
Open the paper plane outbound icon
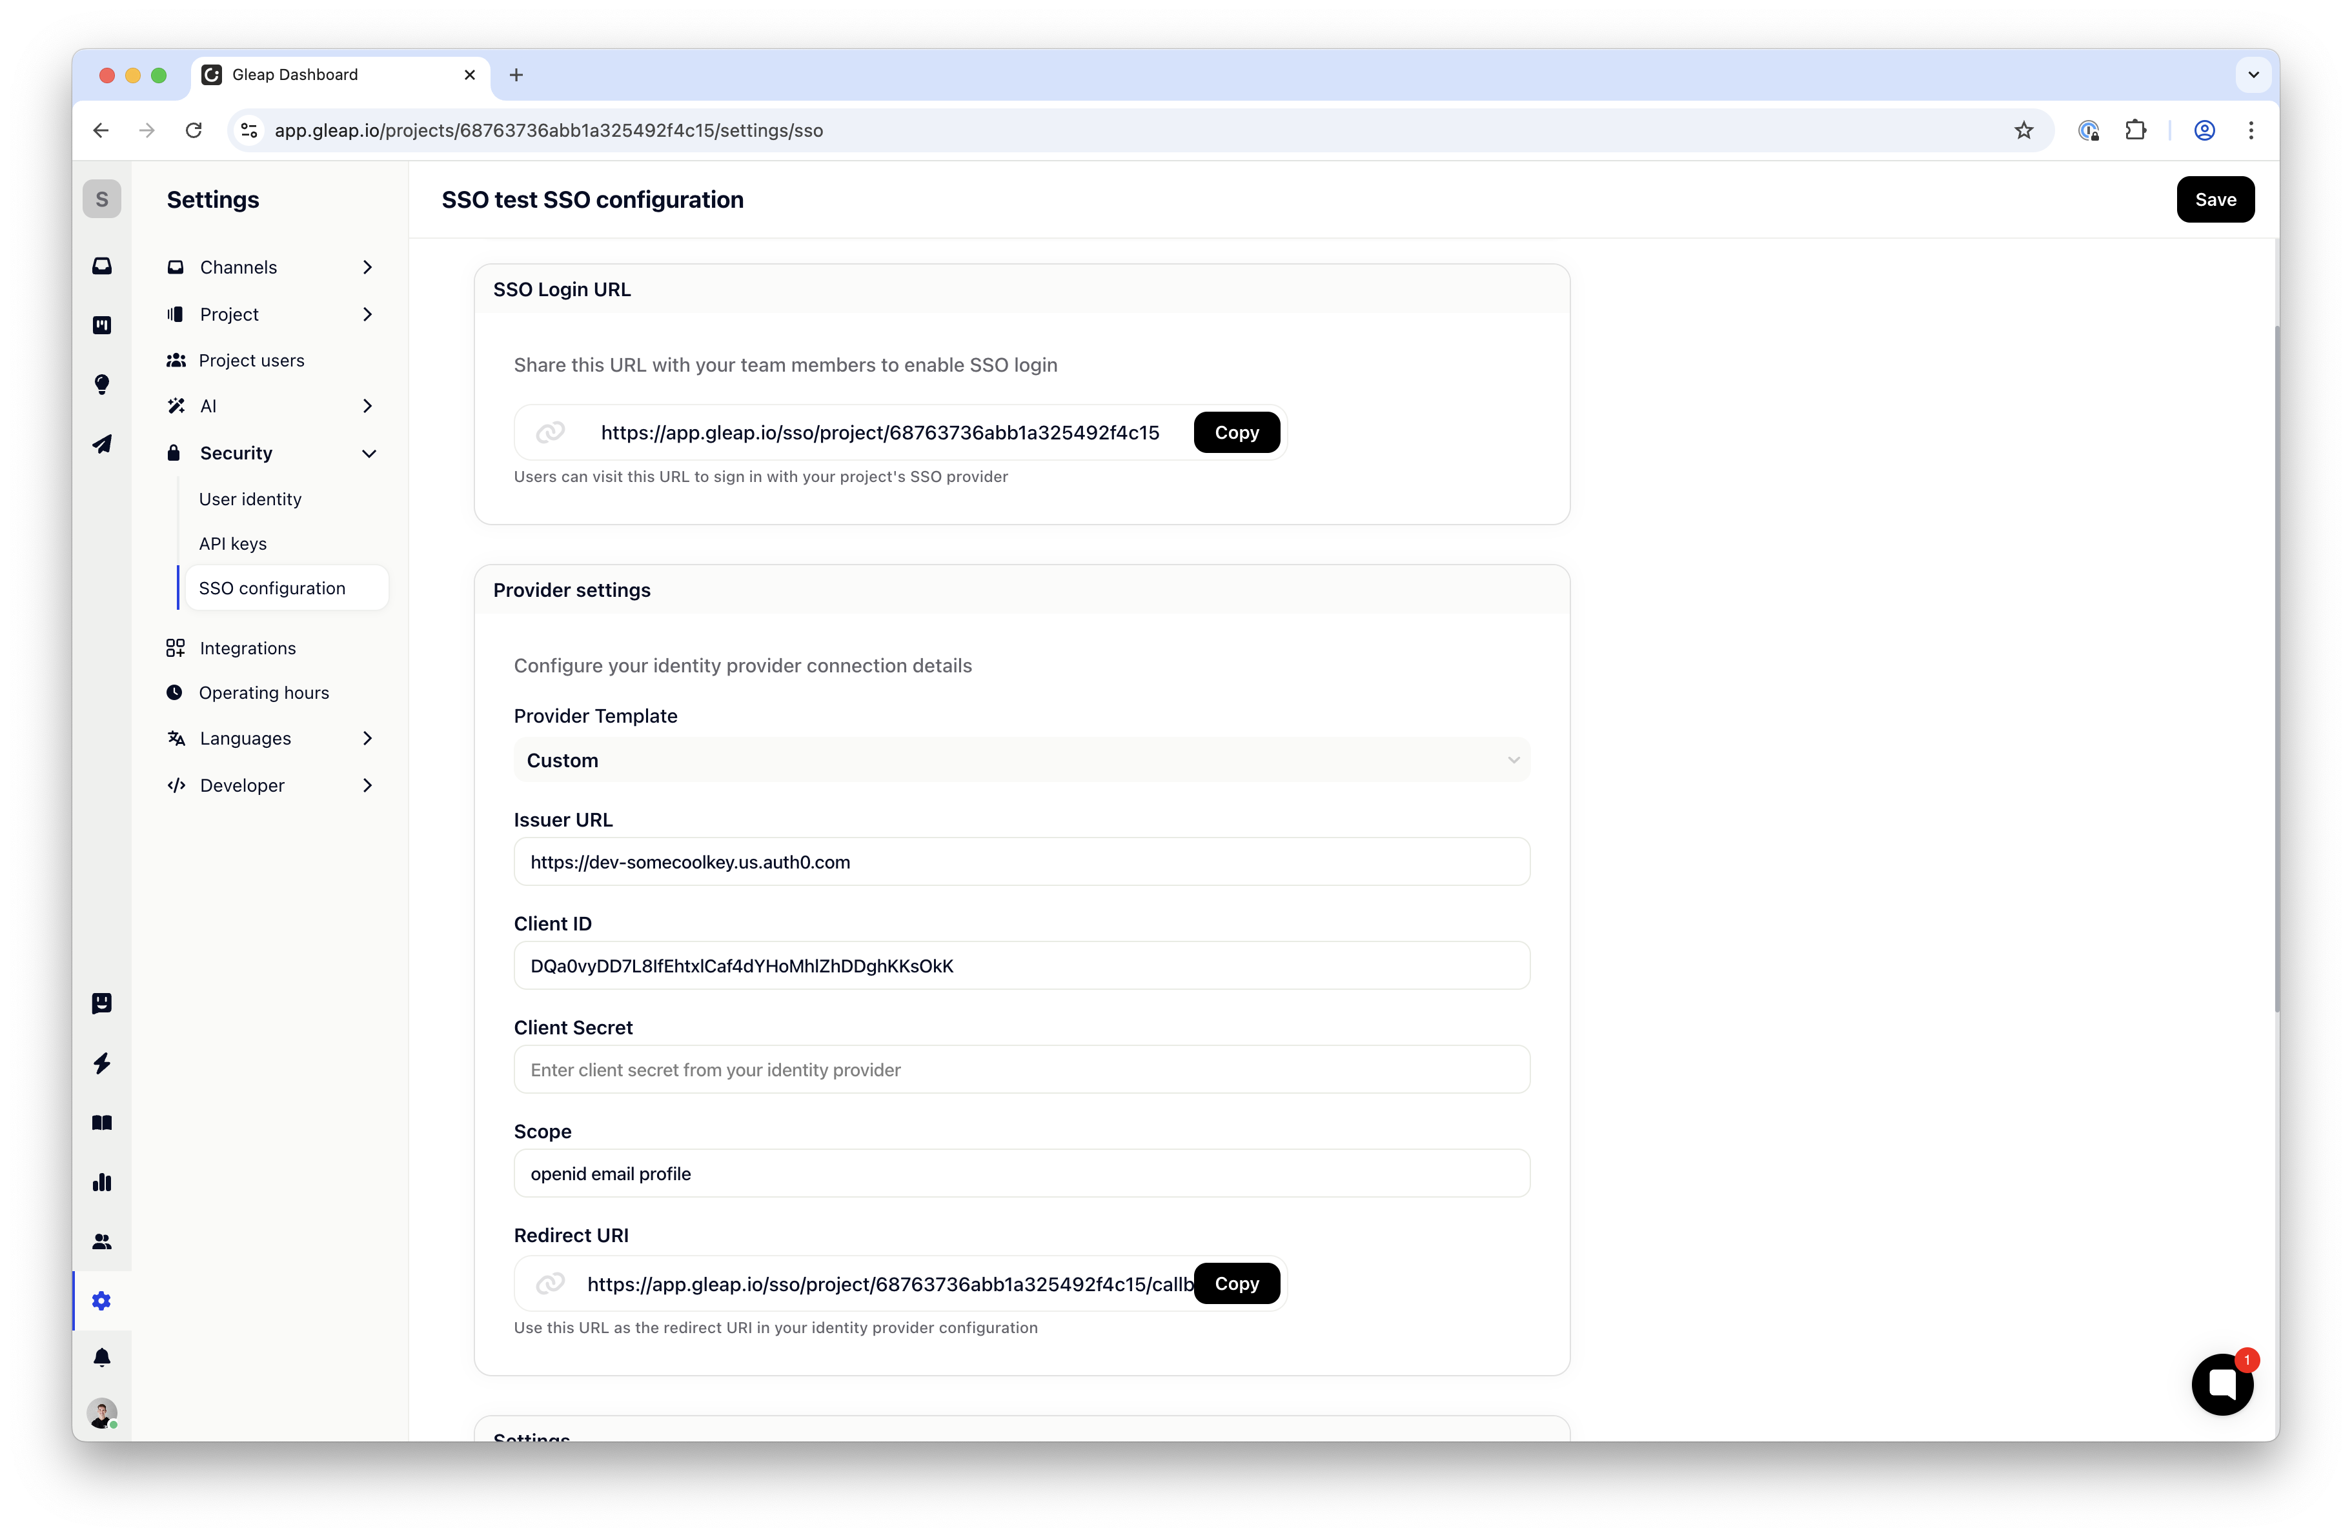102,443
